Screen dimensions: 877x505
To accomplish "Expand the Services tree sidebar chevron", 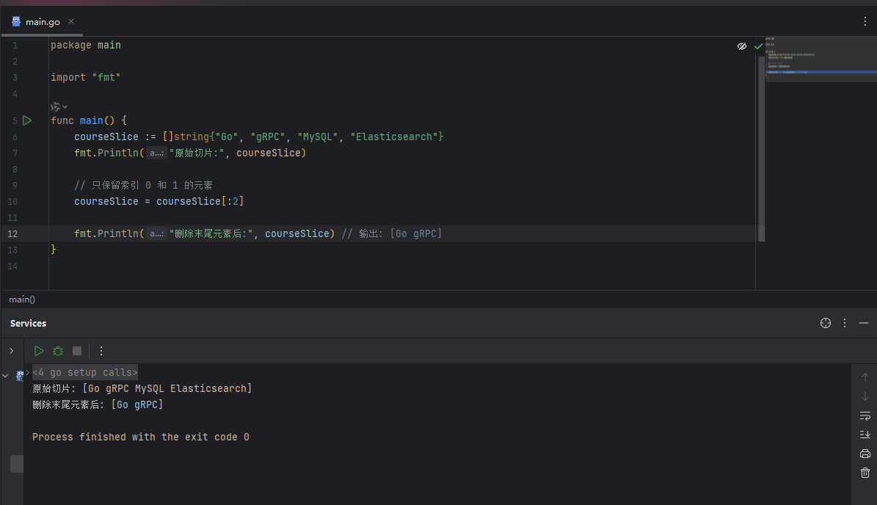I will coord(11,351).
